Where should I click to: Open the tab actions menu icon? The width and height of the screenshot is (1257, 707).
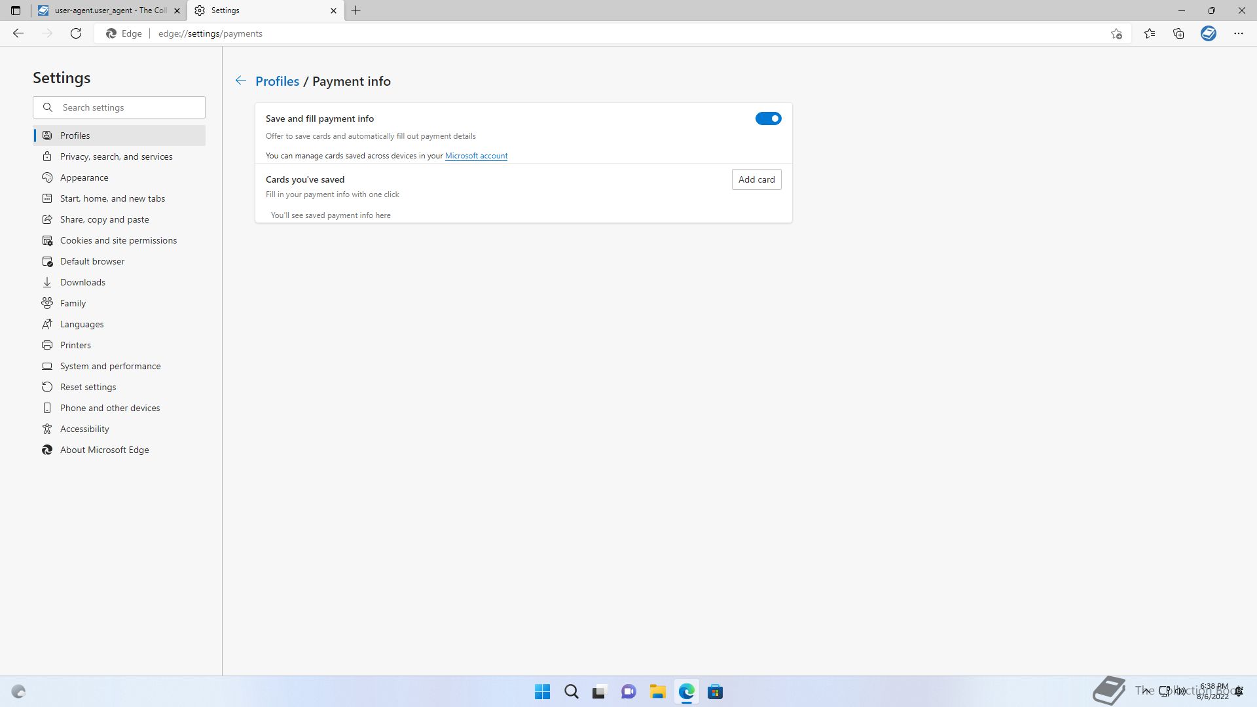pyautogui.click(x=16, y=10)
